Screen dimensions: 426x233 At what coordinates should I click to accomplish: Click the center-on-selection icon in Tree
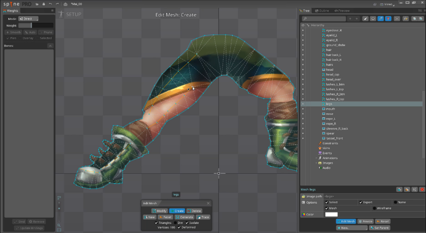[x=397, y=19]
